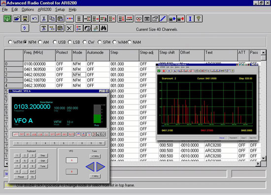Click the -1 MHz tune button
Viewport: 271px width, 195px height.
point(95,176)
